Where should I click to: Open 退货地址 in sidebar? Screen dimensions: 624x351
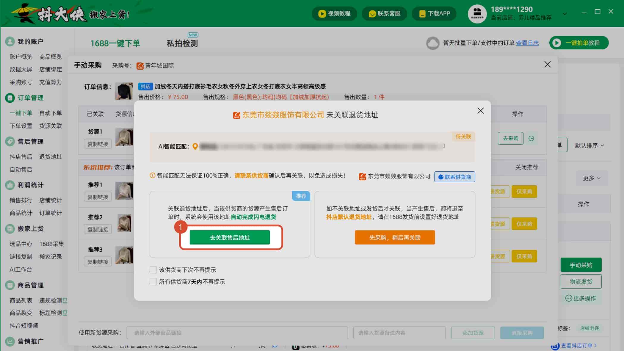[x=51, y=157]
